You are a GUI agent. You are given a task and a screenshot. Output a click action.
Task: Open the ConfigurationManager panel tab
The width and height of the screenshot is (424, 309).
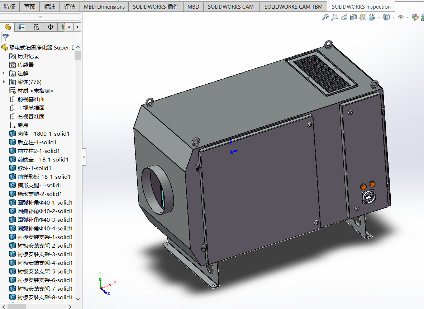(36, 27)
